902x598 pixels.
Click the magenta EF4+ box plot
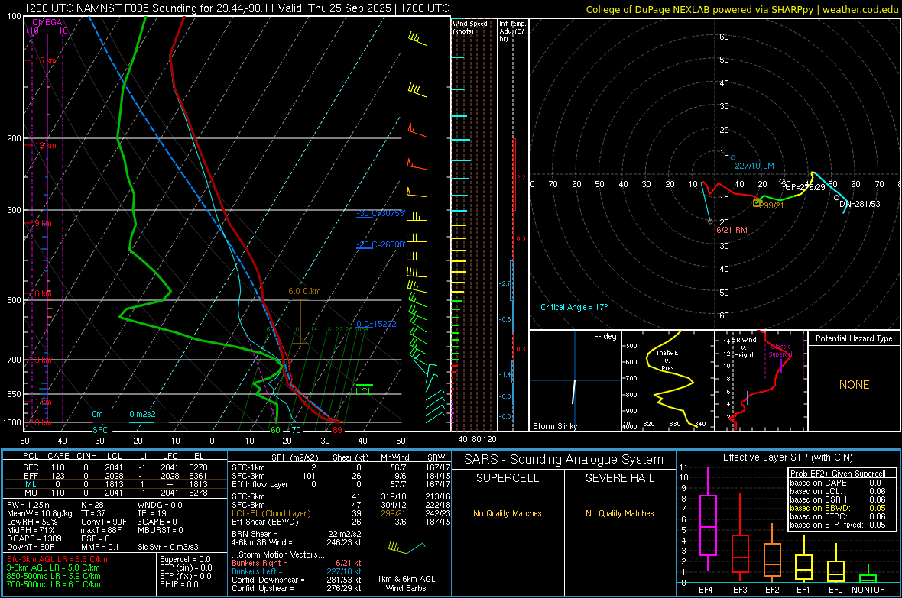(708, 519)
